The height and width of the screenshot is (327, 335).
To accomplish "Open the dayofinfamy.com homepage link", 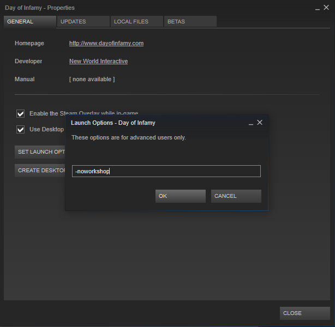I will [106, 44].
